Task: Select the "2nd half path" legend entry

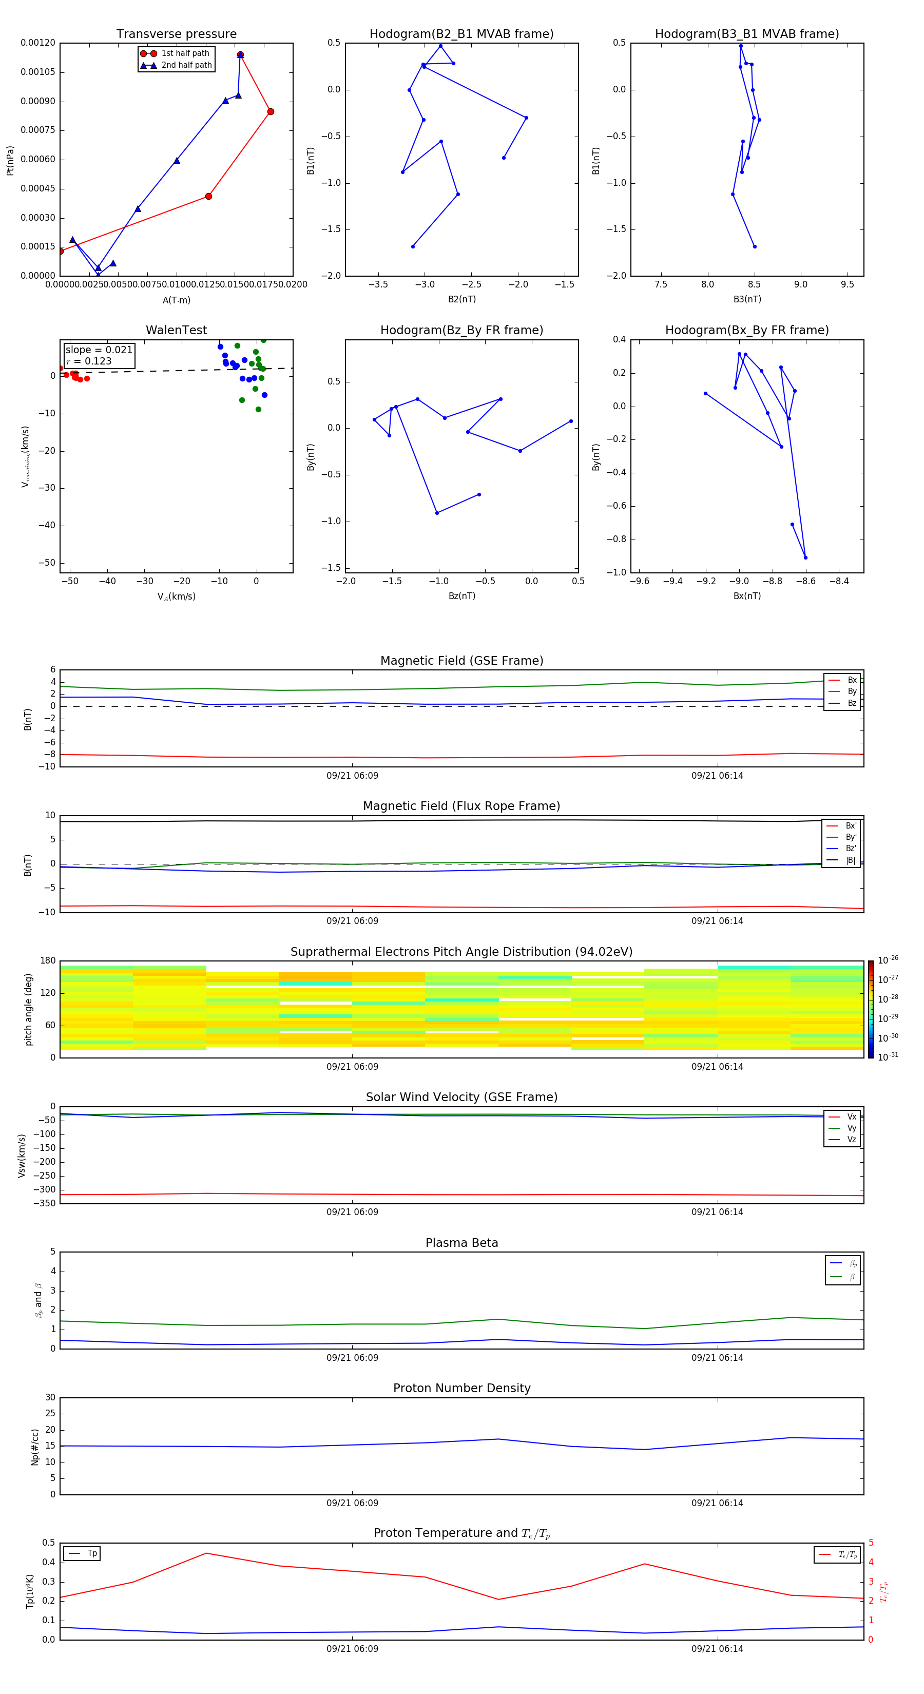Action: pos(176,65)
